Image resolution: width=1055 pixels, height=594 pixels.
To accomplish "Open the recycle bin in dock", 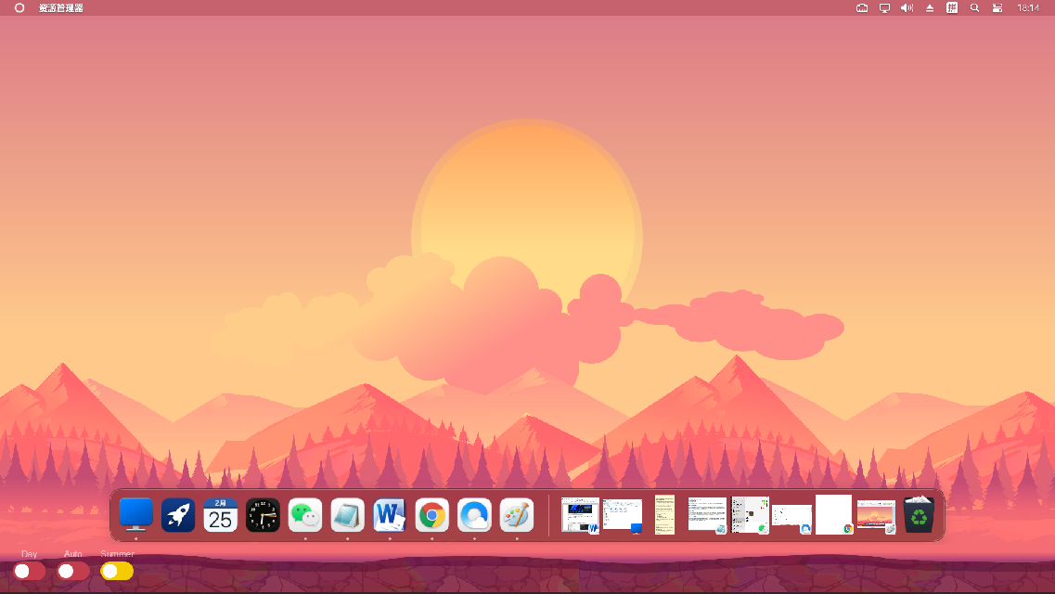I will tap(919, 514).
